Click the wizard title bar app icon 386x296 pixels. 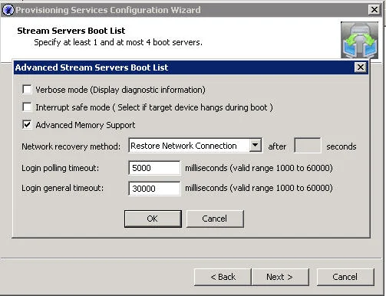pos(8,10)
